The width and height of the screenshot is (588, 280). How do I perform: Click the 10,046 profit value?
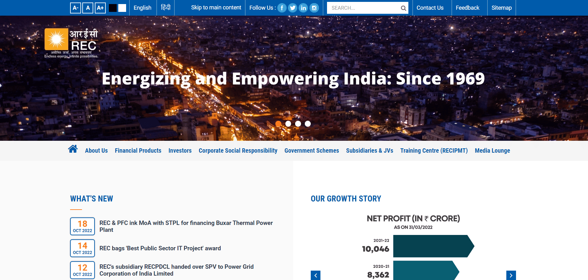(x=376, y=249)
